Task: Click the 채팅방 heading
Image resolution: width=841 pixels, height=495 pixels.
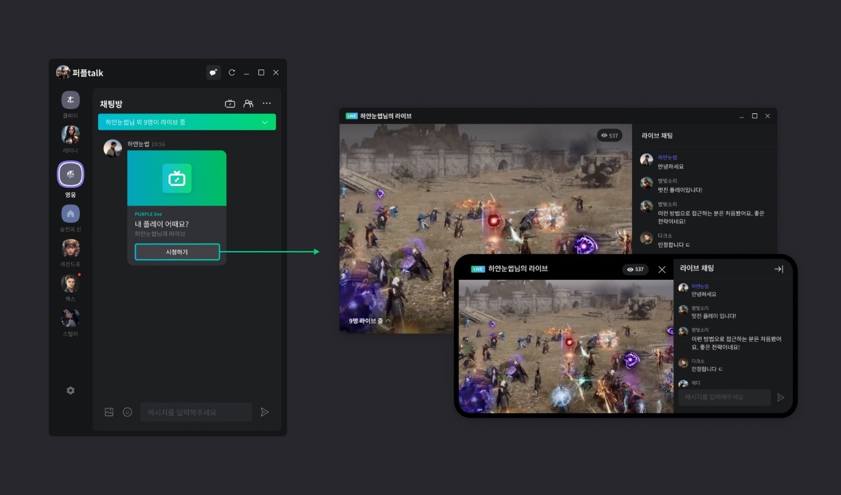Action: click(111, 104)
